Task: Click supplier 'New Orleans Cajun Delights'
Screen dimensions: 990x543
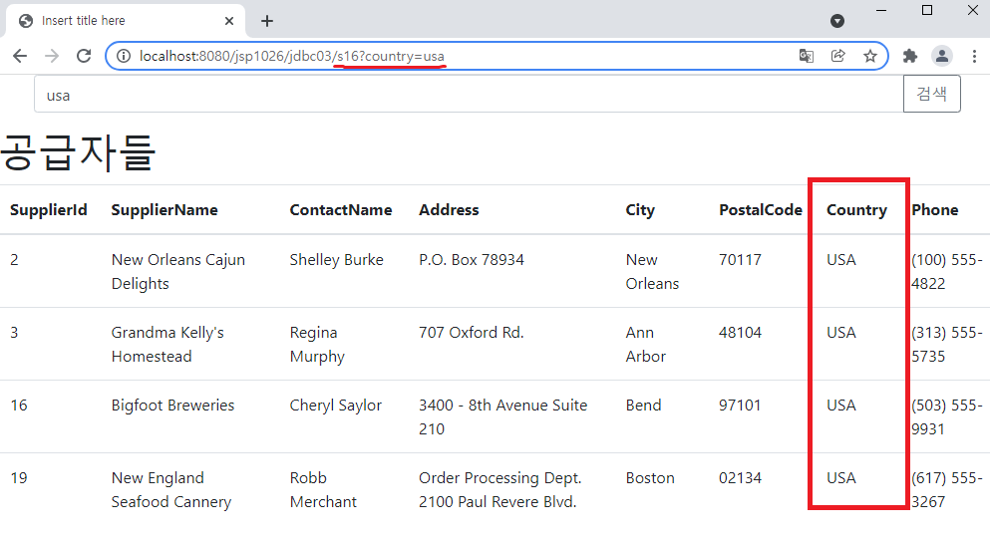Action: tap(178, 272)
